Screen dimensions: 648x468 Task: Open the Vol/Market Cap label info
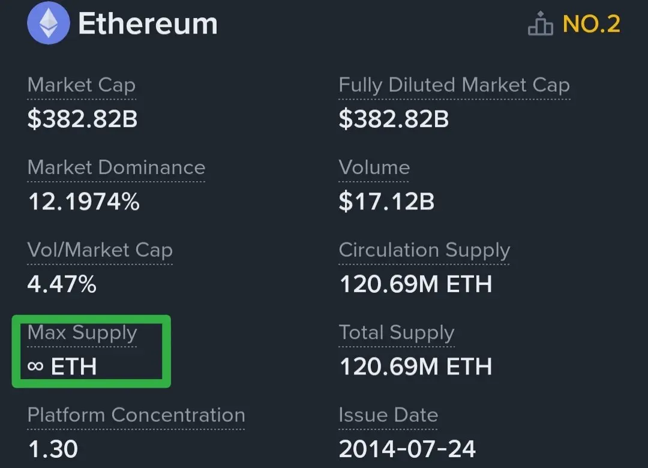(100, 250)
